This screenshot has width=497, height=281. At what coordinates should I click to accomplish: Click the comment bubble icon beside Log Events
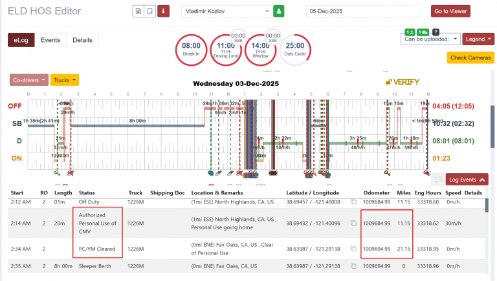point(438,180)
